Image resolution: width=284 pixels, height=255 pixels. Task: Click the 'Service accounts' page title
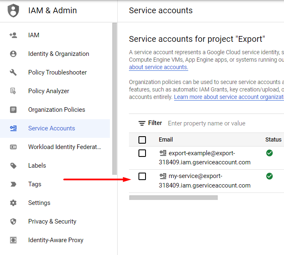pyautogui.click(x=160, y=10)
